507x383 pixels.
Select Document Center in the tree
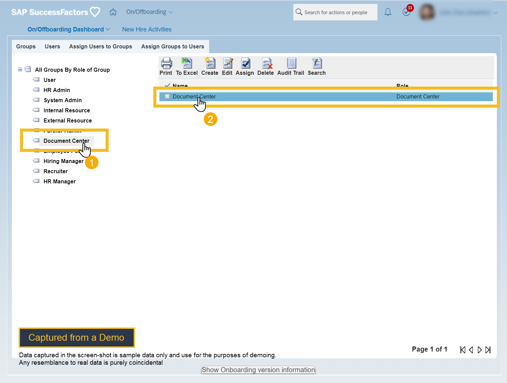click(66, 141)
